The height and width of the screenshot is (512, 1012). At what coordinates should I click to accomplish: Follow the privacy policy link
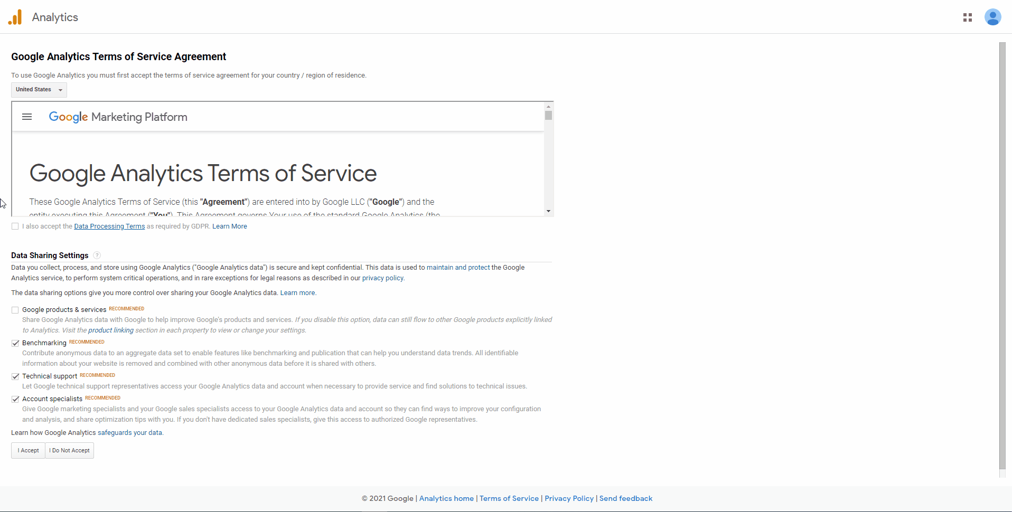(382, 278)
